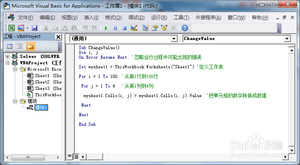Click code window scroll left arrow
This screenshot has height=165, width=300.
pyautogui.click(x=83, y=157)
